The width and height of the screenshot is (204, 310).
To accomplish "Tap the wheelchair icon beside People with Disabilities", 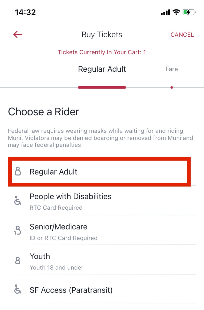I will [17, 201].
